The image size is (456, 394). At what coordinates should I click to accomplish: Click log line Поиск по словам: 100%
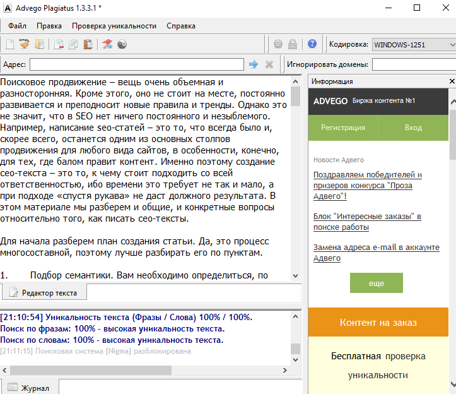click(112, 340)
